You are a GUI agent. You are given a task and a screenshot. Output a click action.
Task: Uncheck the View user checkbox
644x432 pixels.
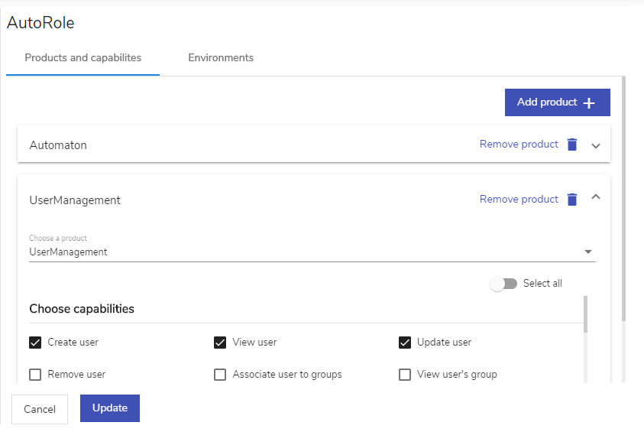click(x=220, y=343)
